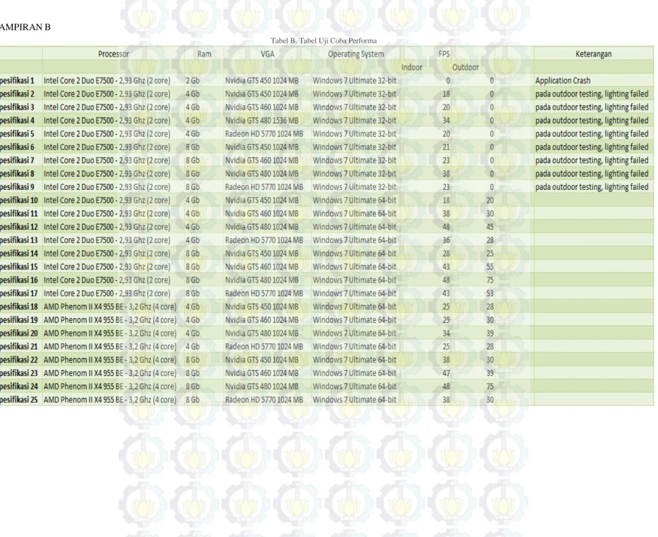Click the Spesifikasi 1 row label
Screen dimensions: 658x537
pos(17,81)
